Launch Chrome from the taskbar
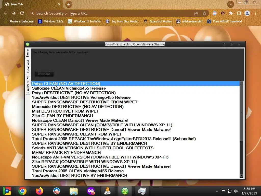Image resolution: width=261 pixels, height=196 pixels. (22, 191)
